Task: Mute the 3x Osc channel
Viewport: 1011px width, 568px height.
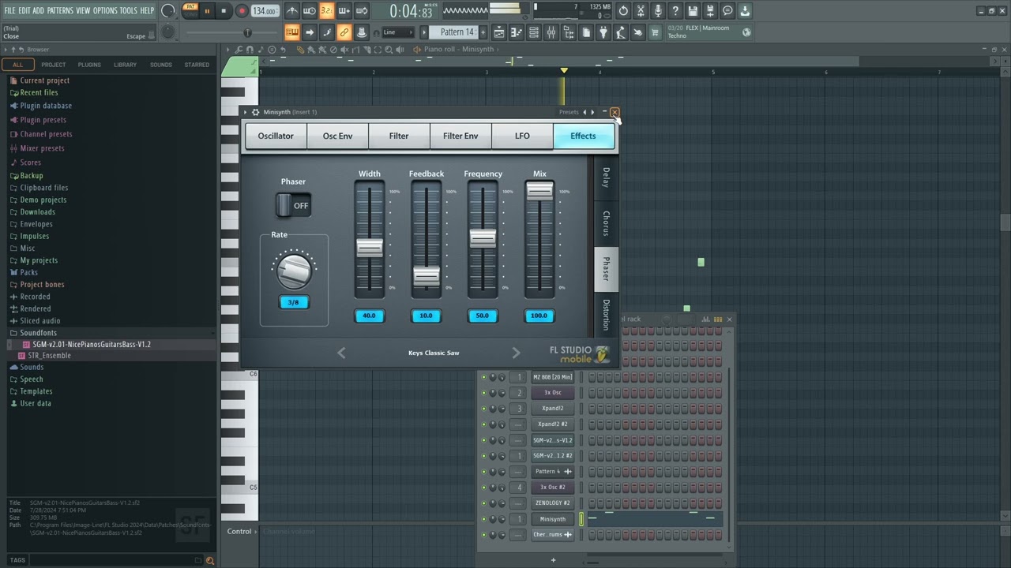Action: [x=483, y=393]
